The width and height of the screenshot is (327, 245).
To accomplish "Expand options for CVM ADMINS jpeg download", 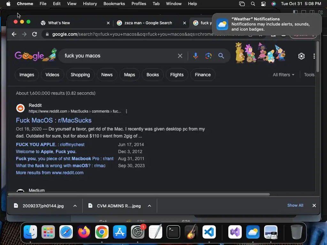I will pos(149,206).
